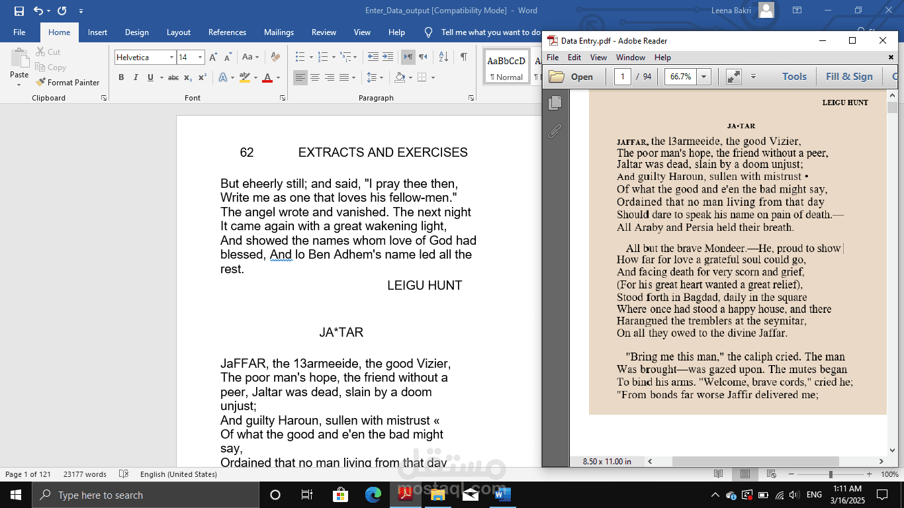
Task: Switch to the Layout tab
Action: [x=179, y=32]
